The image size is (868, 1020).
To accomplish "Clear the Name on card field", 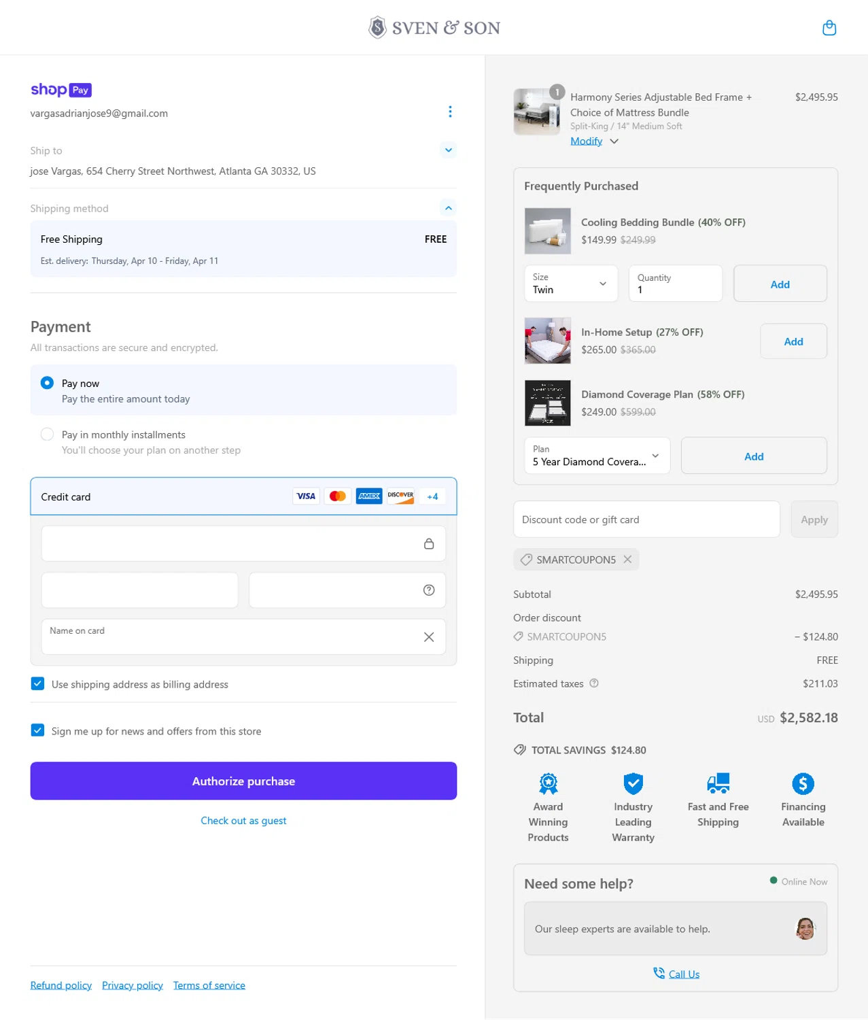I will coord(429,637).
